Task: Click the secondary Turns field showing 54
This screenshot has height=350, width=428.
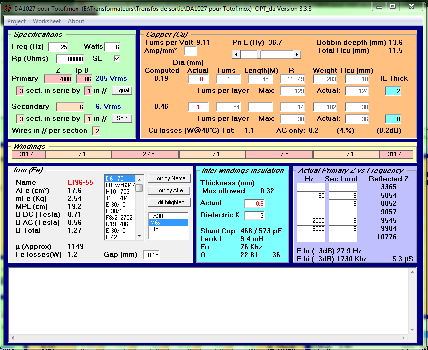Action: (x=228, y=107)
